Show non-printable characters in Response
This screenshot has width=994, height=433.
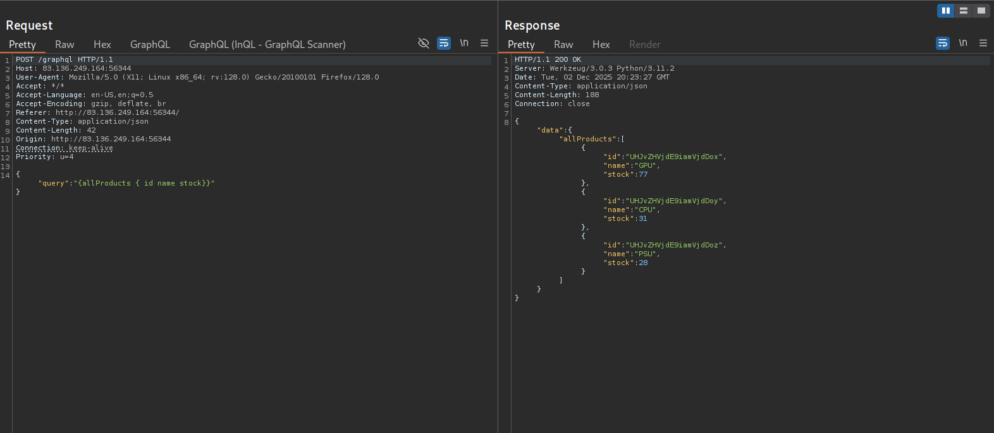[963, 43]
